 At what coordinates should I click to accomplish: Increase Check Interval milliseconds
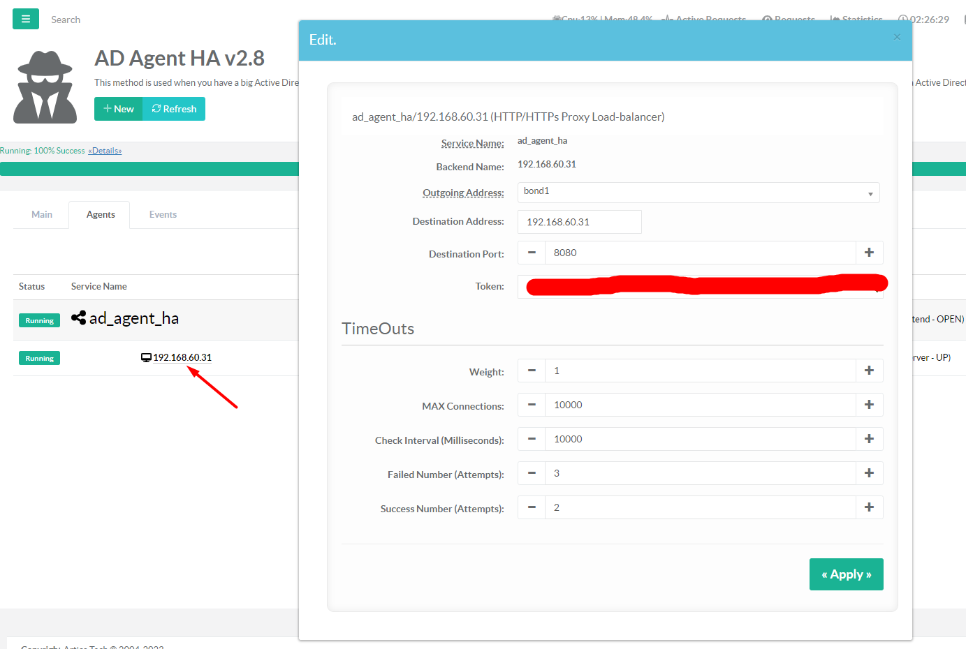(x=869, y=439)
